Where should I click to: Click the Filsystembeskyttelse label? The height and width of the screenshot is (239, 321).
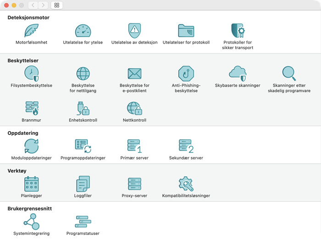tap(31, 85)
